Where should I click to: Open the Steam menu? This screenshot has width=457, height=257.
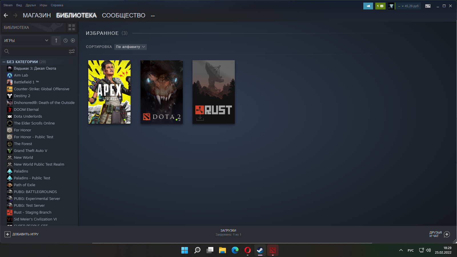(8, 5)
